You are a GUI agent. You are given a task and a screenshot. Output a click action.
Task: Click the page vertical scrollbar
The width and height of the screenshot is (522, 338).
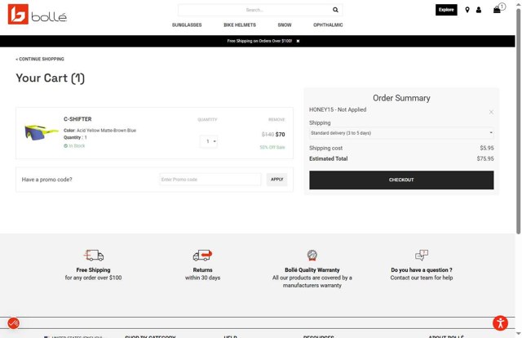click(x=519, y=120)
